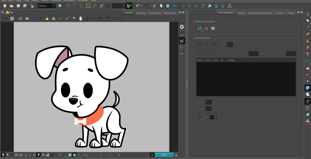Viewport: 311px width, 159px height.
Task: Click the Save scene floppy icon
Action: pyautogui.click(x=18, y=6)
